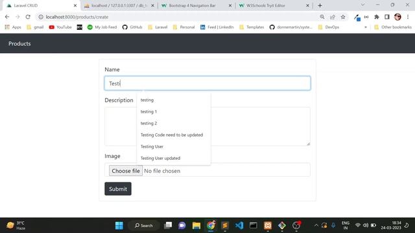Click the site info icon in address bar
Image resolution: width=415 pixels, height=233 pixels.
[41, 17]
